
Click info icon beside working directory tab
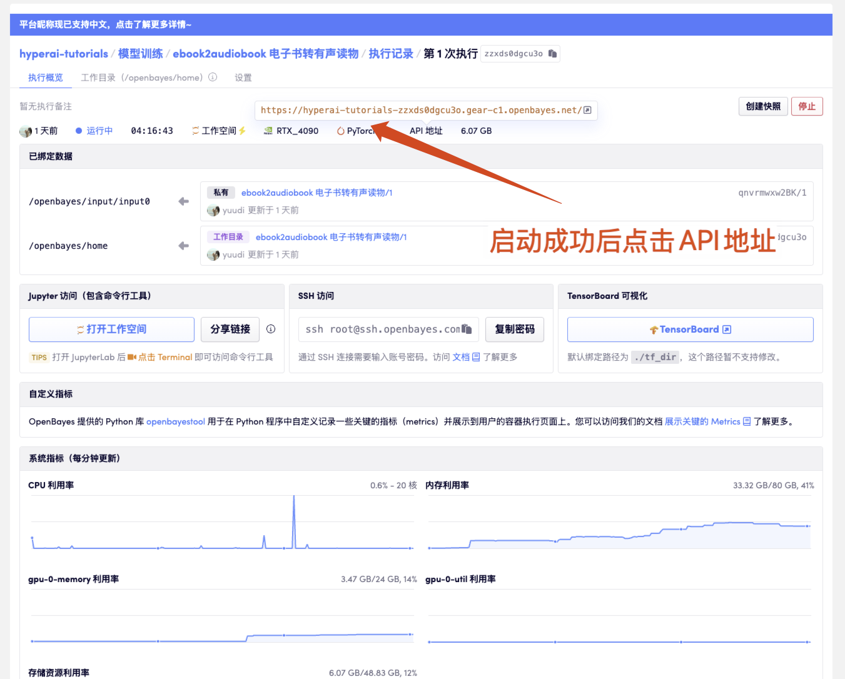(x=213, y=78)
